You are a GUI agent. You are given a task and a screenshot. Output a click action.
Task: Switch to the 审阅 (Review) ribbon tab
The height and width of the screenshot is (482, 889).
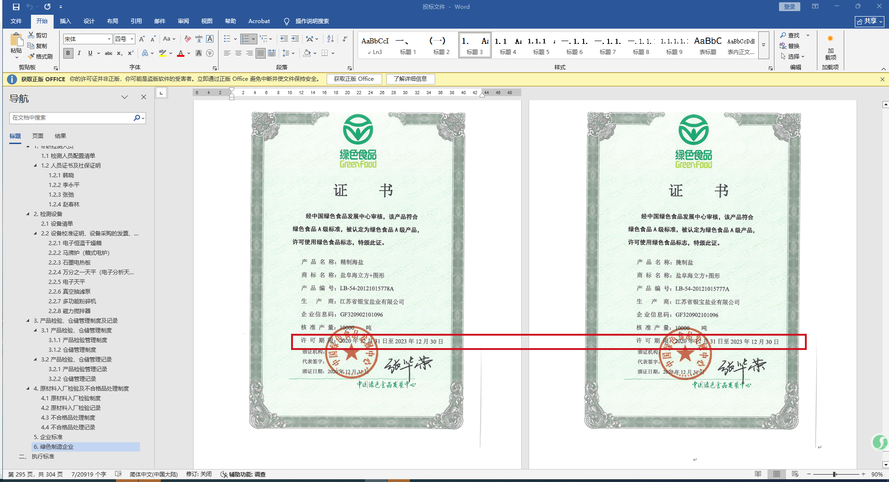tap(183, 21)
